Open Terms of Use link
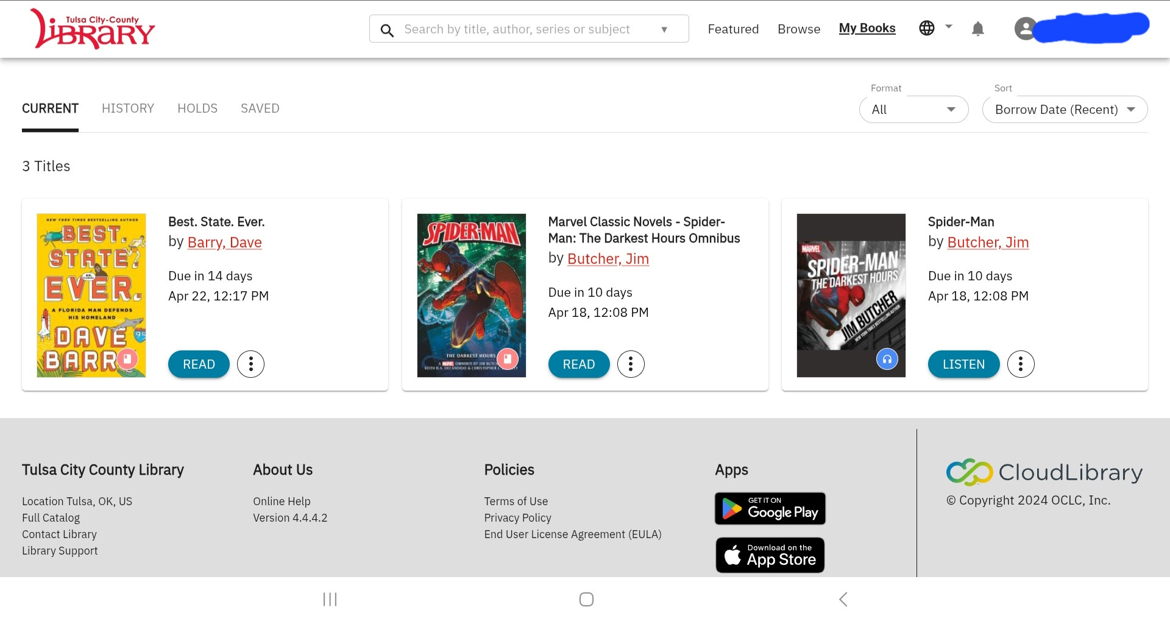Screen dimensions: 1170x621 pyautogui.click(x=516, y=502)
